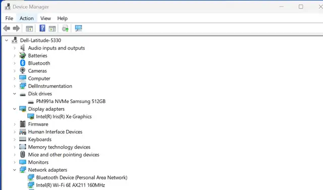This screenshot has height=190, width=323.
Task: Click the Forward arrow toolbar icon
Action: (x=16, y=28)
